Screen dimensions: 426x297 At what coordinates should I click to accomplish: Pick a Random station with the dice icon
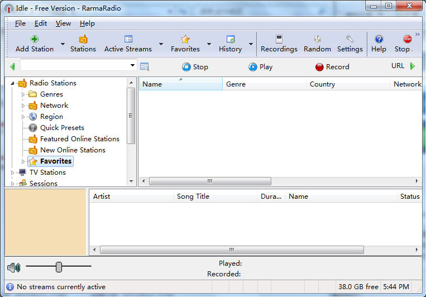click(x=317, y=39)
